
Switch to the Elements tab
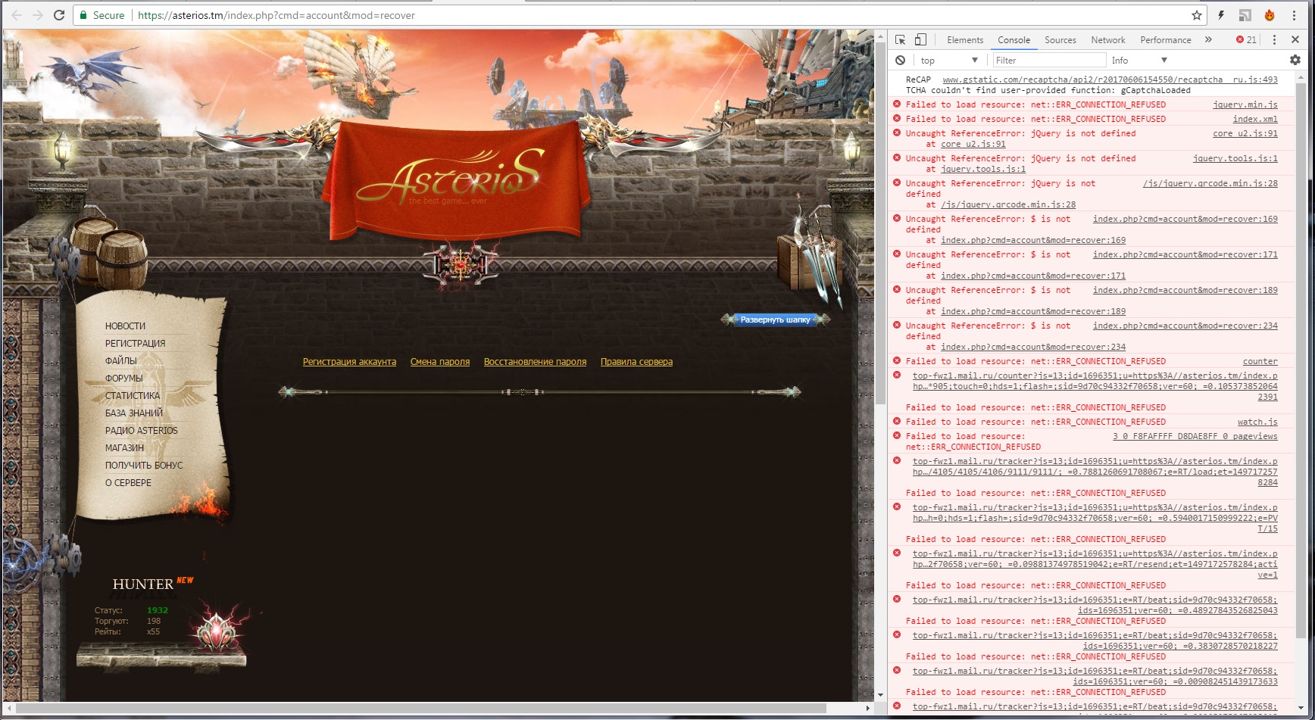coord(965,40)
